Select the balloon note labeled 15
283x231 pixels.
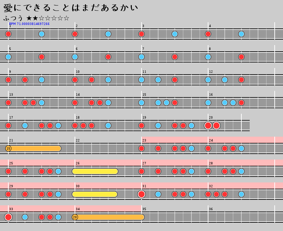pyautogui.click(x=8, y=148)
